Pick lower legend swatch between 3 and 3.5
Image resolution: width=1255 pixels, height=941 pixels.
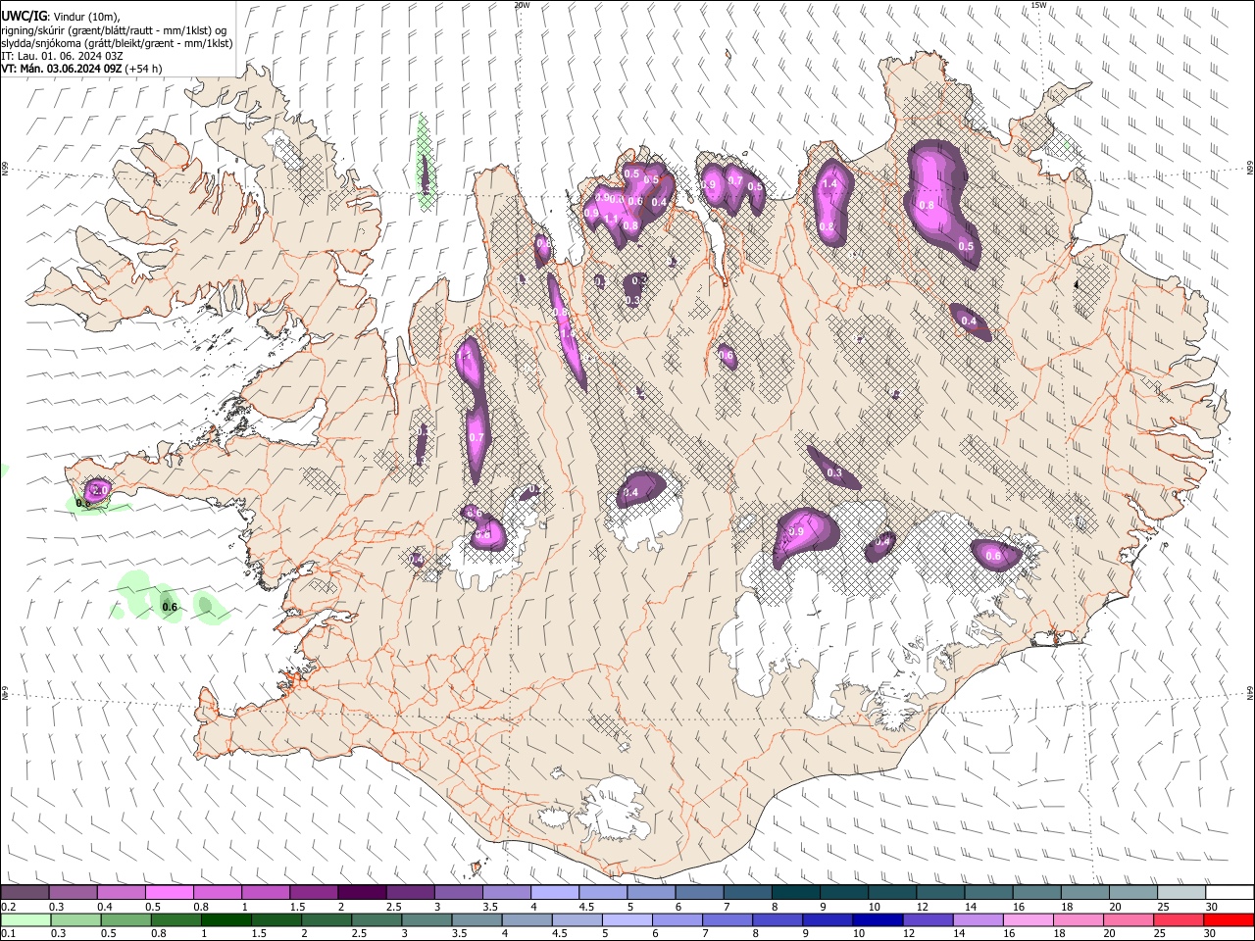pos(427,919)
